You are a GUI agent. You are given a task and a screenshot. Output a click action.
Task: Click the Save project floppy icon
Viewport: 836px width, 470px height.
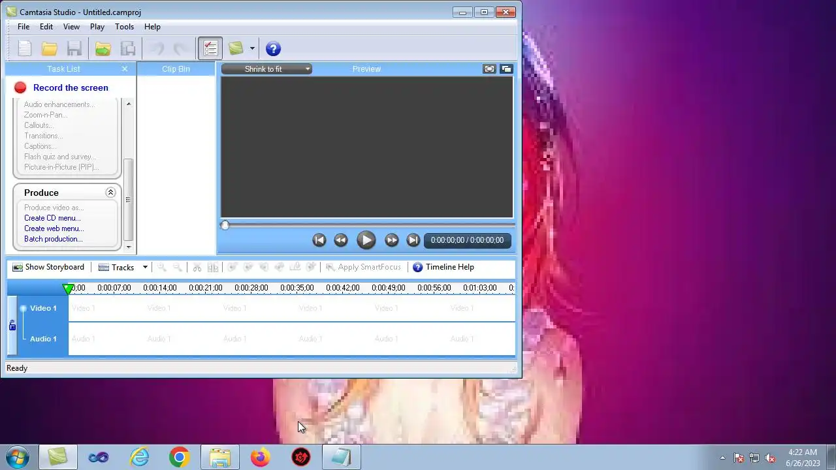[74, 48]
